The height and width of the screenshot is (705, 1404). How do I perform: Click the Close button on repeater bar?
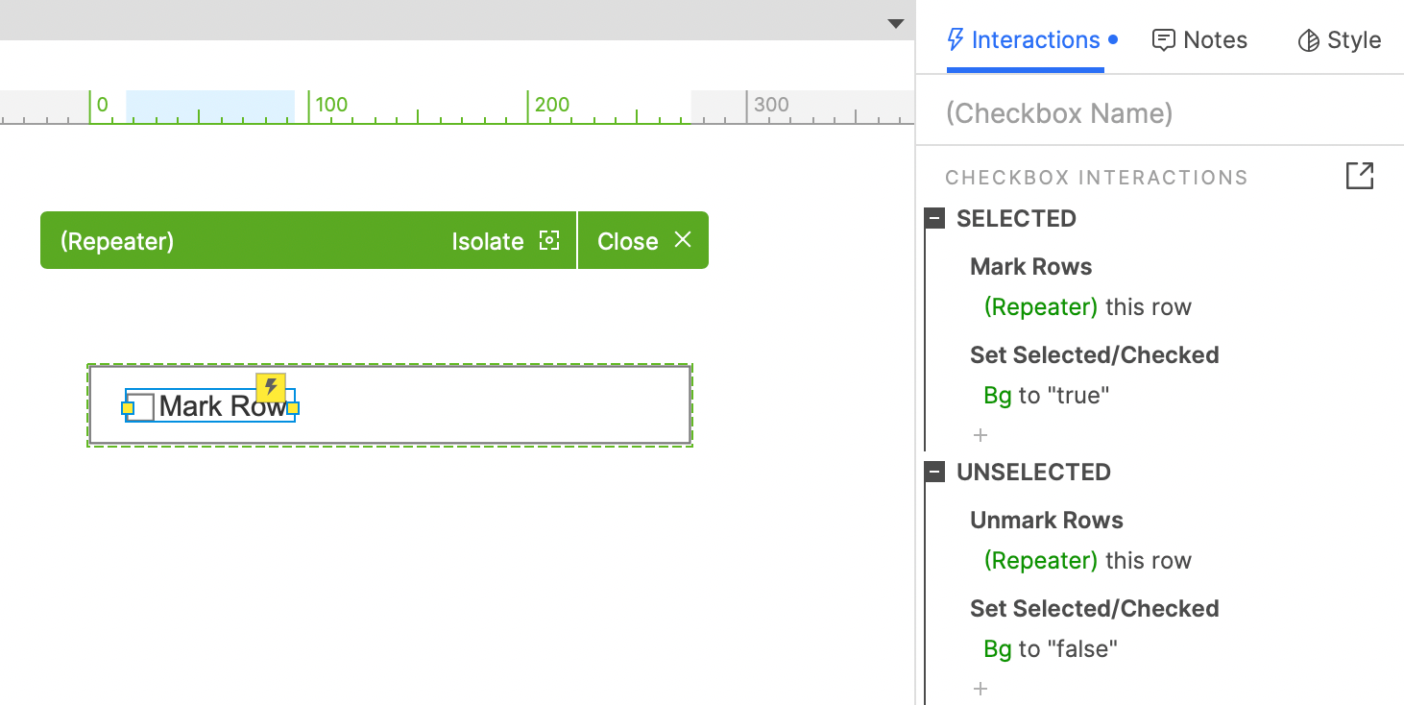[643, 240]
